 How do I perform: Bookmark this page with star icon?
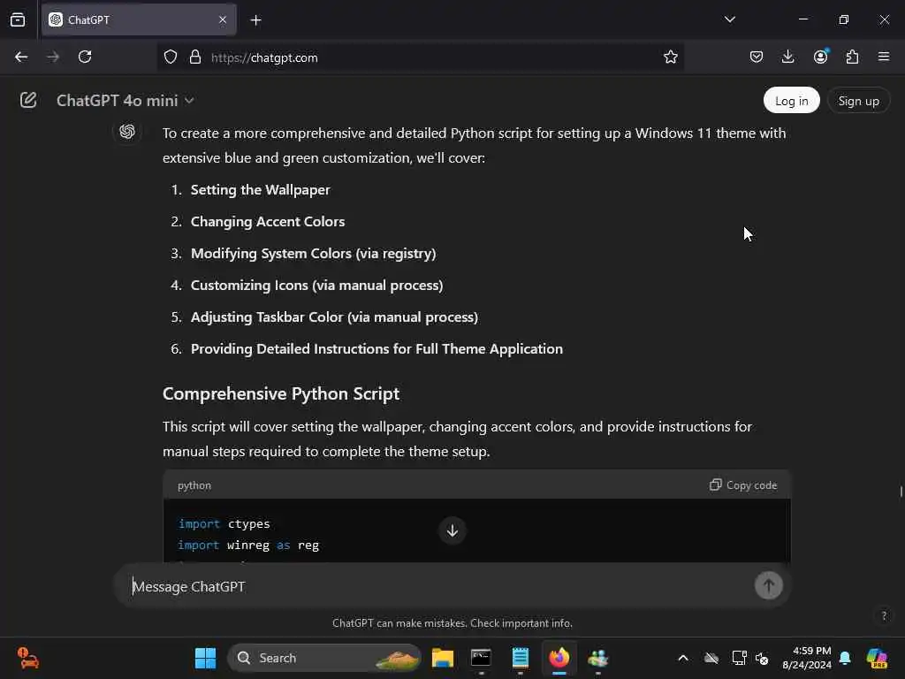tap(670, 57)
